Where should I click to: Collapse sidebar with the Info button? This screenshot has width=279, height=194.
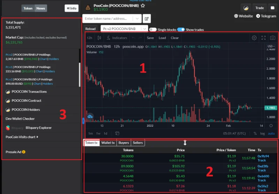[x=71, y=8]
